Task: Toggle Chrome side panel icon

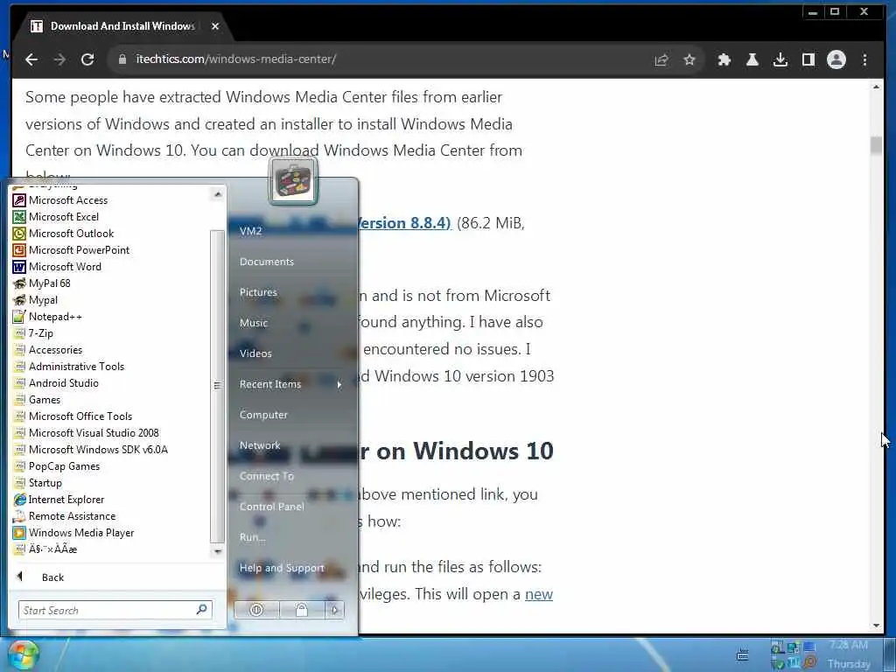Action: (808, 59)
